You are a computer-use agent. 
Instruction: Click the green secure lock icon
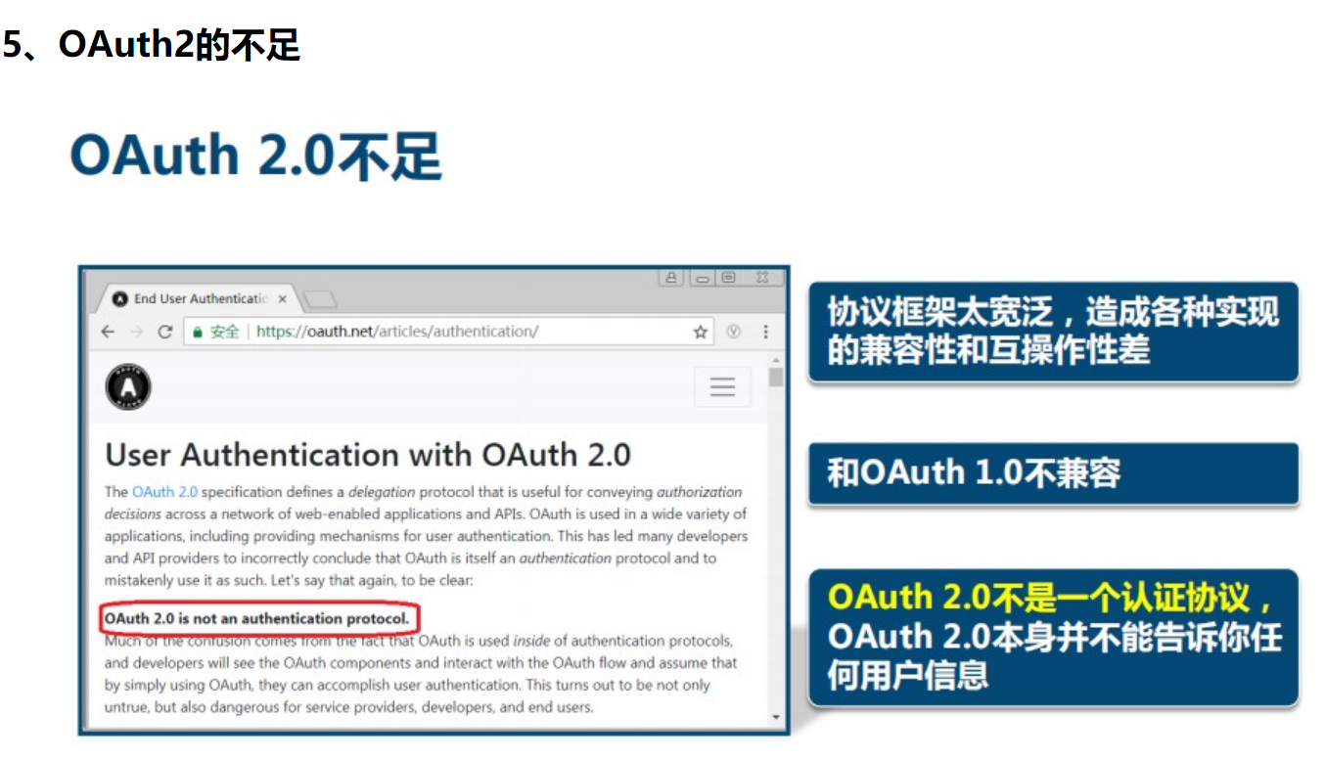pyautogui.click(x=198, y=332)
